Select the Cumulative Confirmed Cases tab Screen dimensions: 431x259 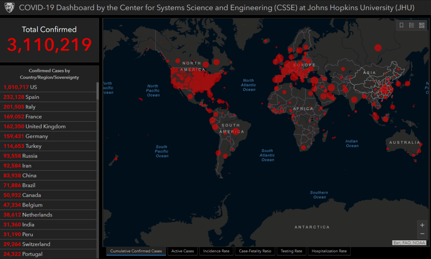point(136,251)
